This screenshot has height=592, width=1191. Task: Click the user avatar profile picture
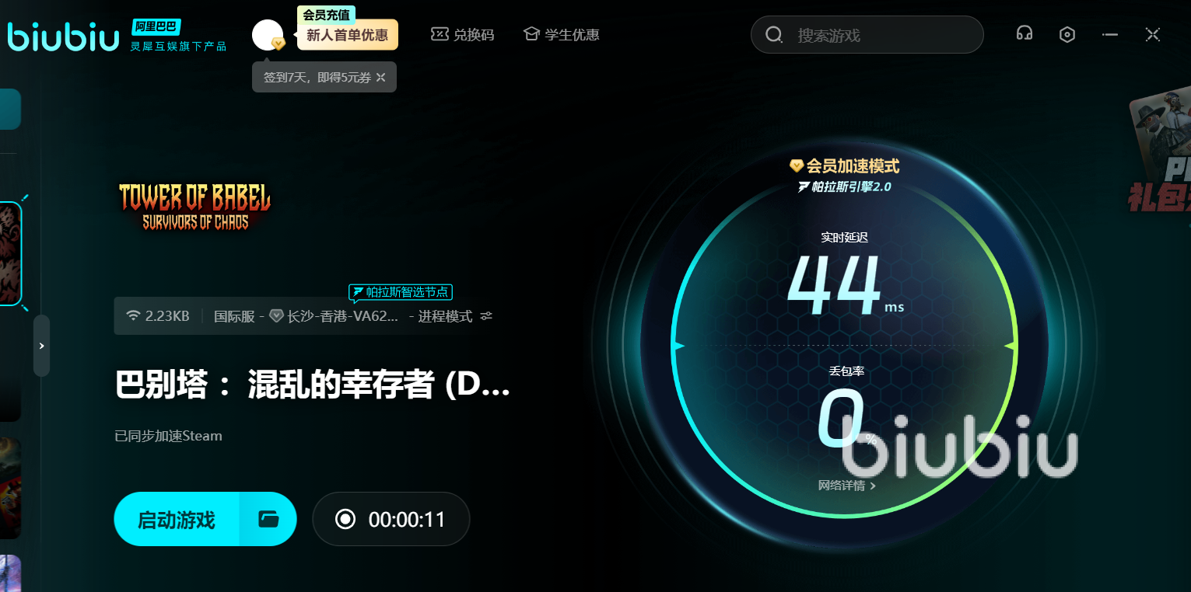[267, 35]
